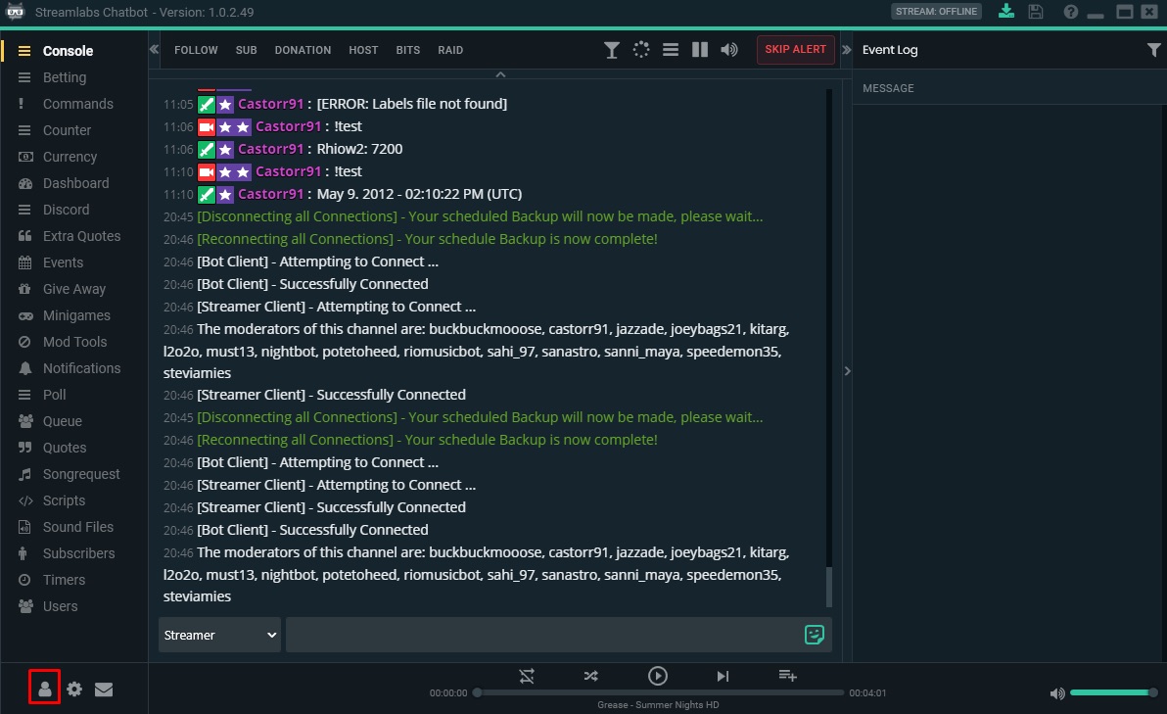Open settings via the gear icon
1167x714 pixels.
tap(74, 689)
